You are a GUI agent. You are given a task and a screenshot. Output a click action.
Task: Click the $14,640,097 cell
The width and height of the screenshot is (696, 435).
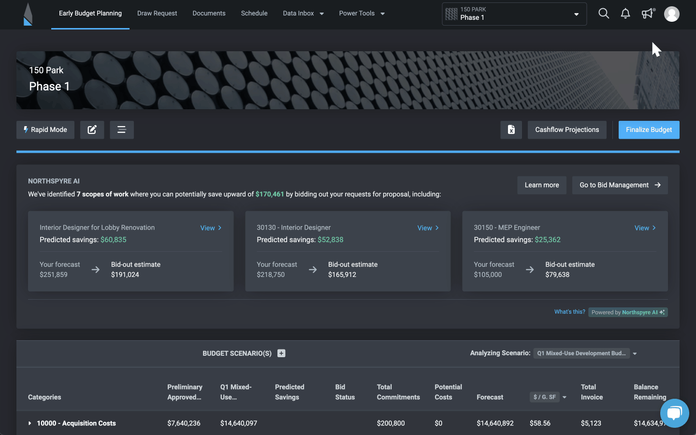(239, 423)
